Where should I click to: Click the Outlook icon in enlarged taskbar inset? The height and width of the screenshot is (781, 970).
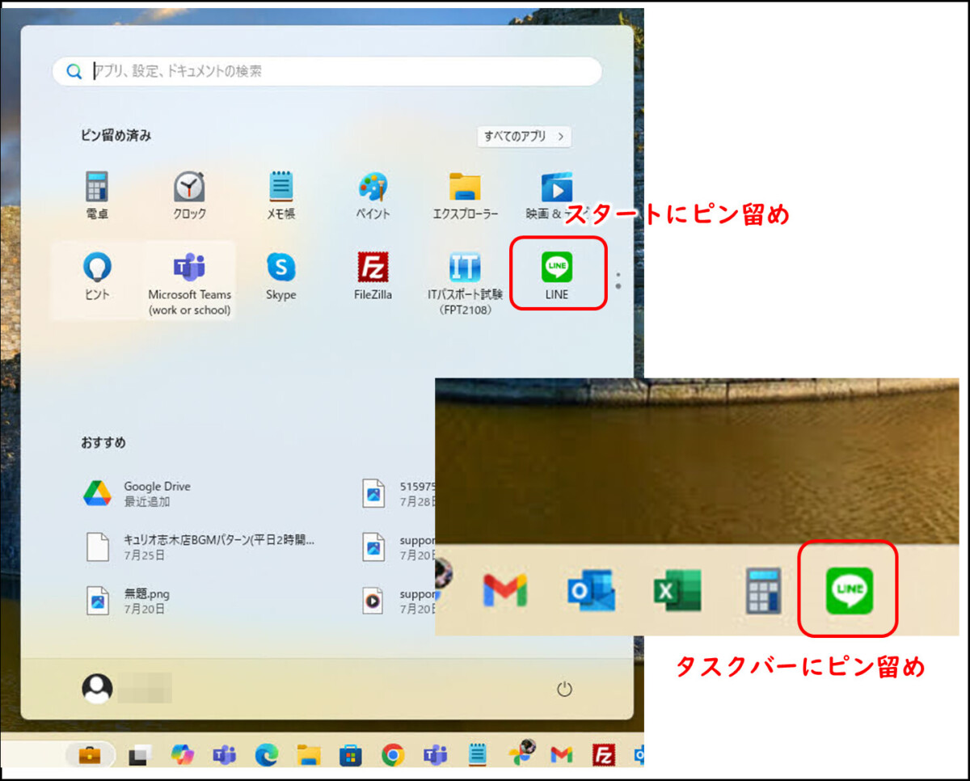(591, 591)
